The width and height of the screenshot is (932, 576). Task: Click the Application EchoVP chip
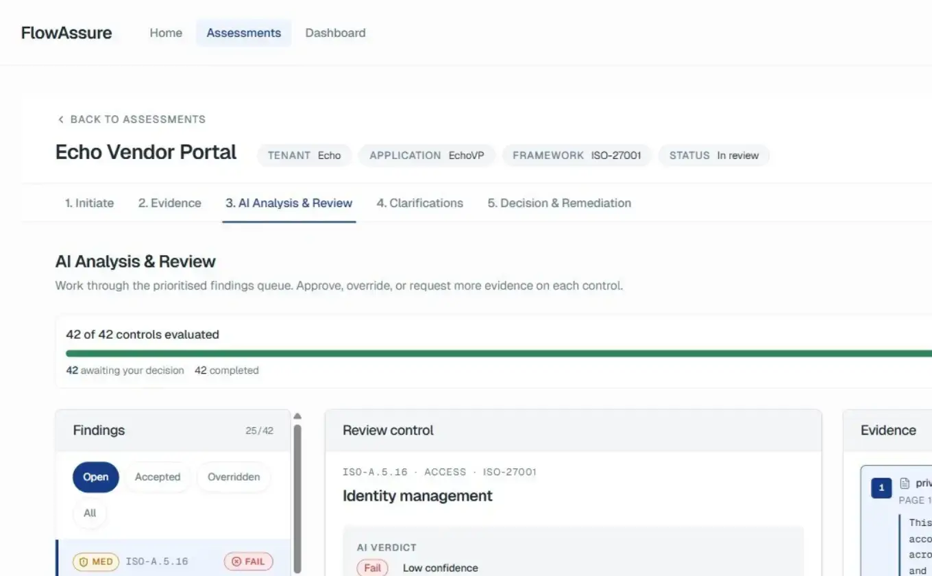[x=427, y=156]
